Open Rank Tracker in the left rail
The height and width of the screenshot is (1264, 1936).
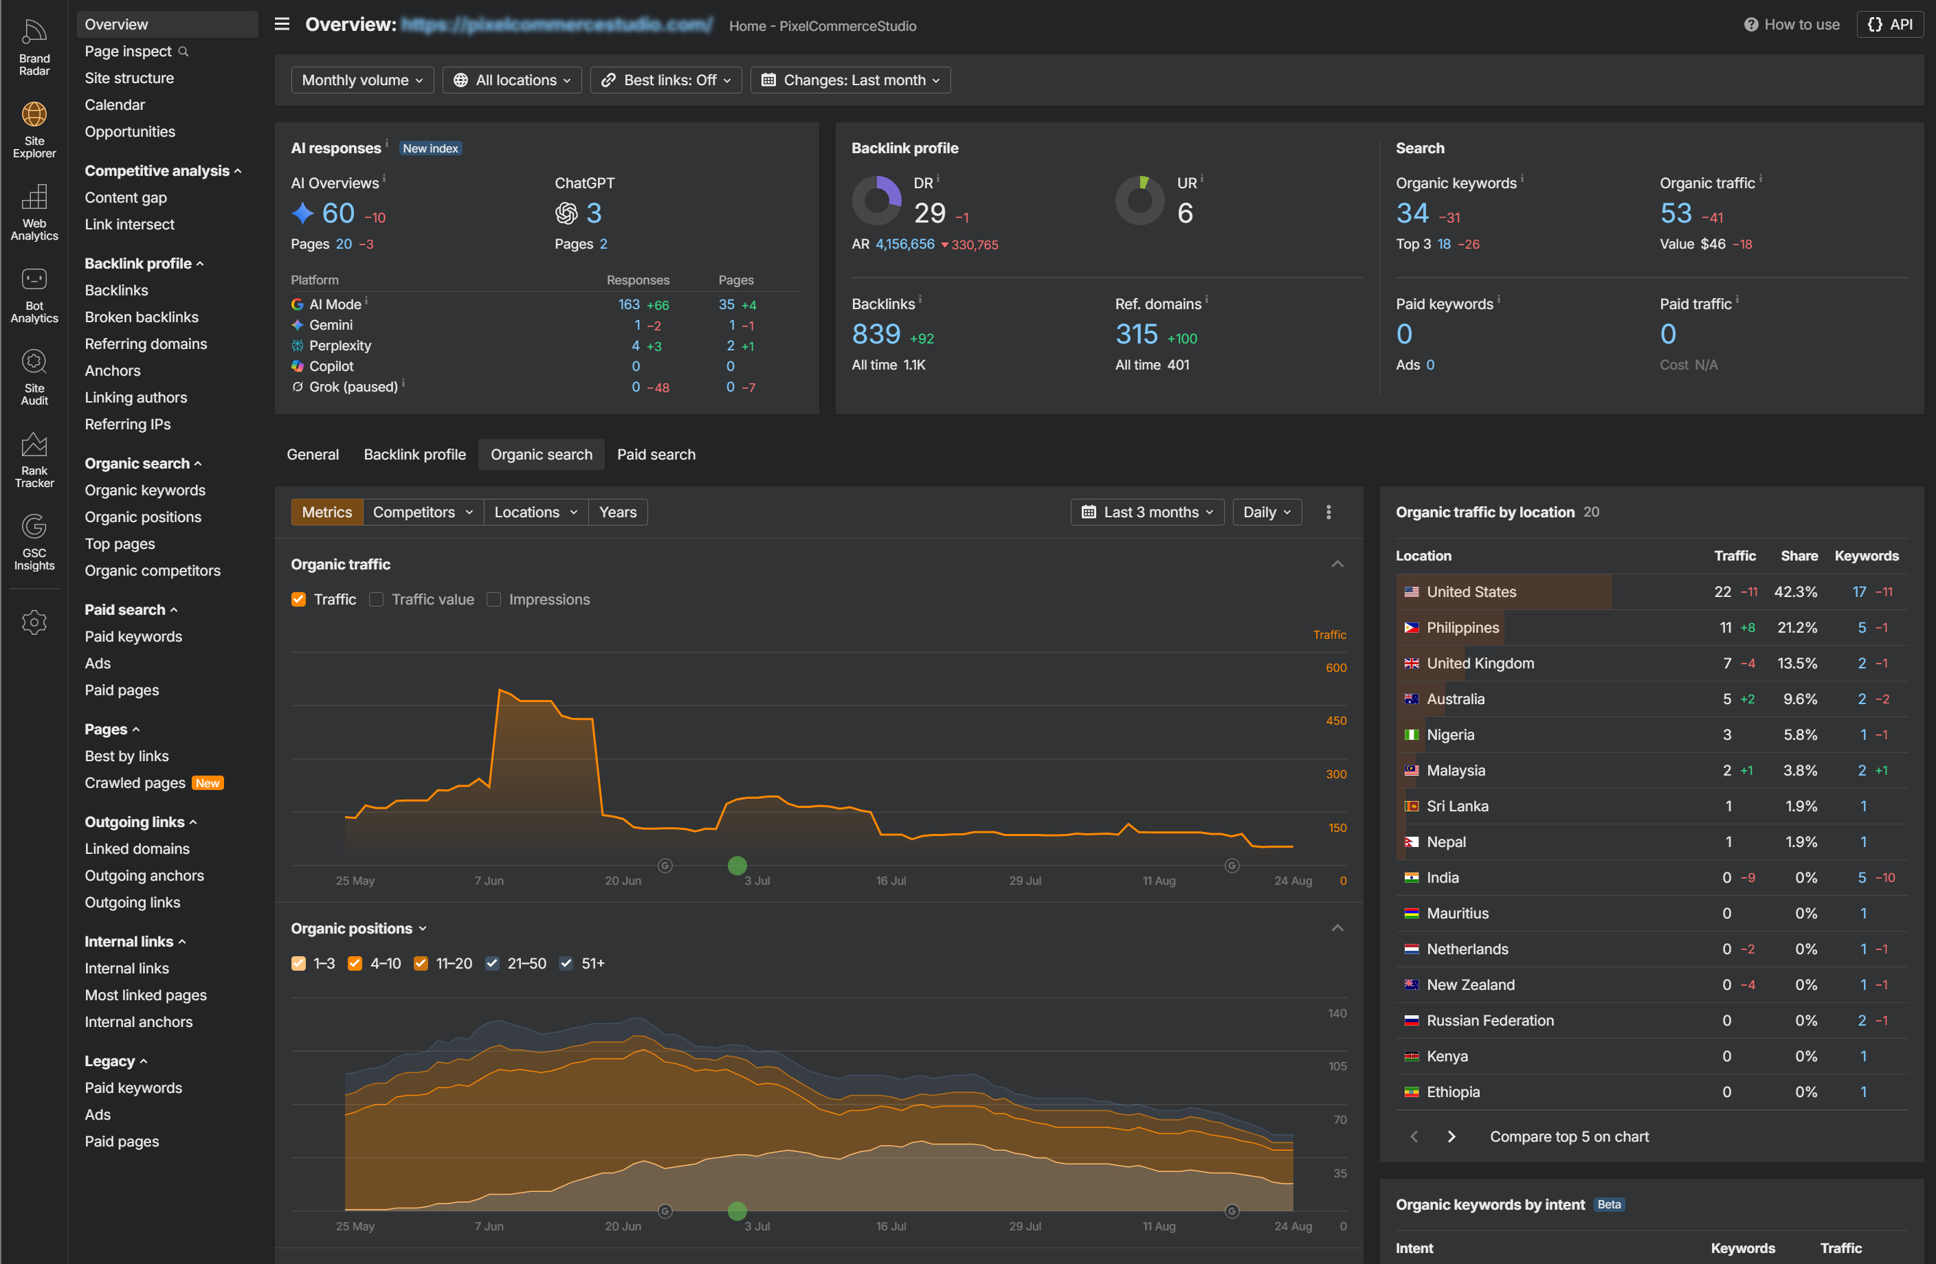coord(34,460)
